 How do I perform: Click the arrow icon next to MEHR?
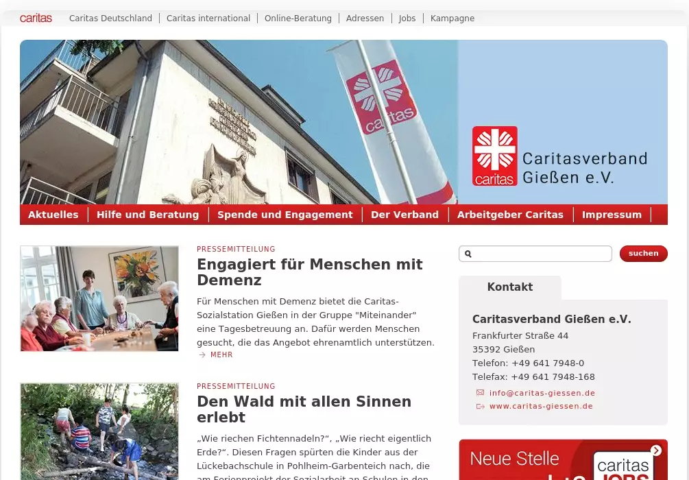point(202,355)
